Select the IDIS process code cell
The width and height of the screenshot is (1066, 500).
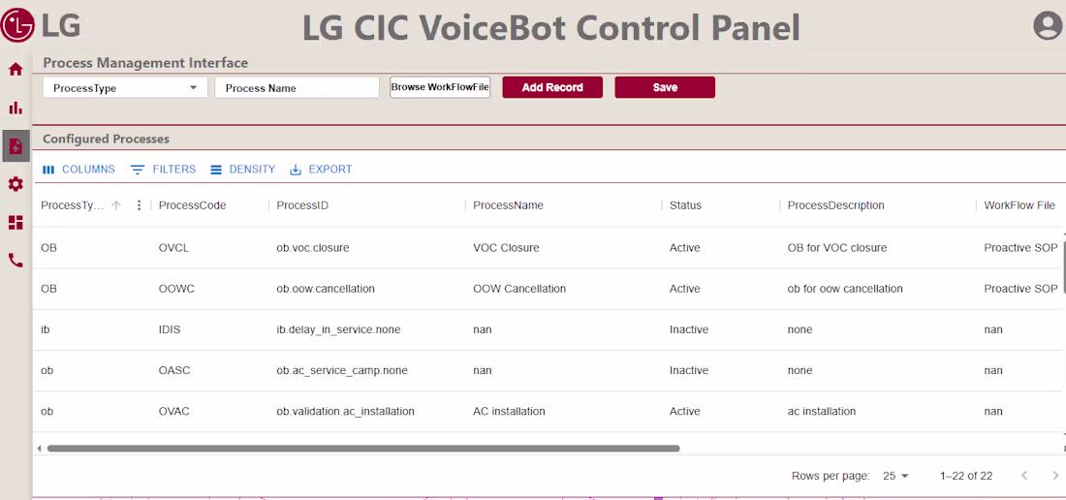pyautogui.click(x=170, y=329)
